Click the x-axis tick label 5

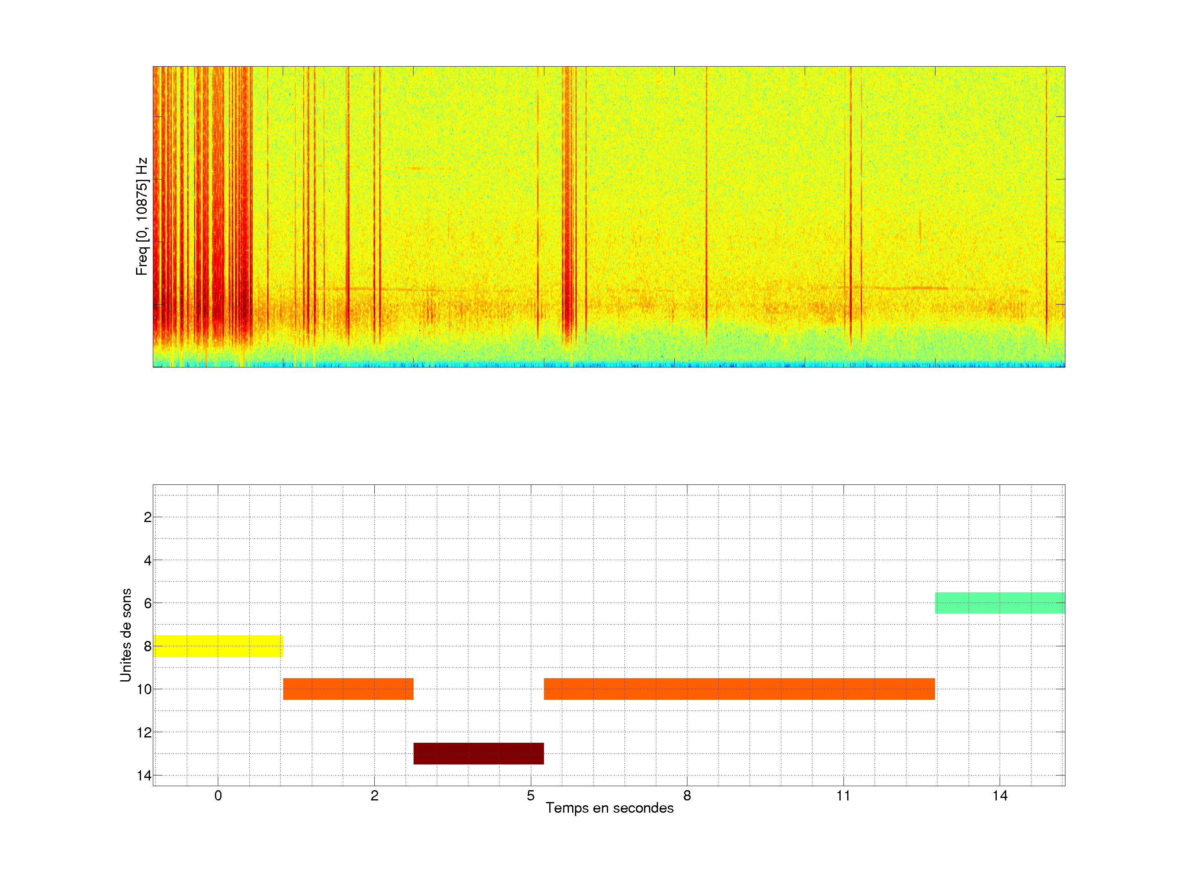tap(530, 796)
